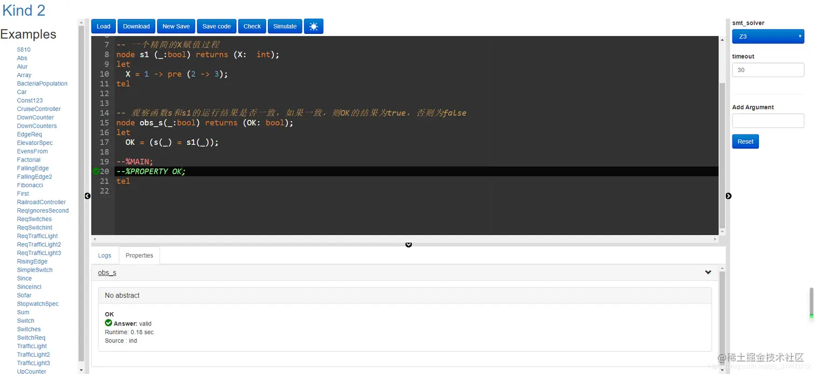Collapse the obs_s results chevron
Viewport: 815px width, 374px height.
tap(708, 272)
